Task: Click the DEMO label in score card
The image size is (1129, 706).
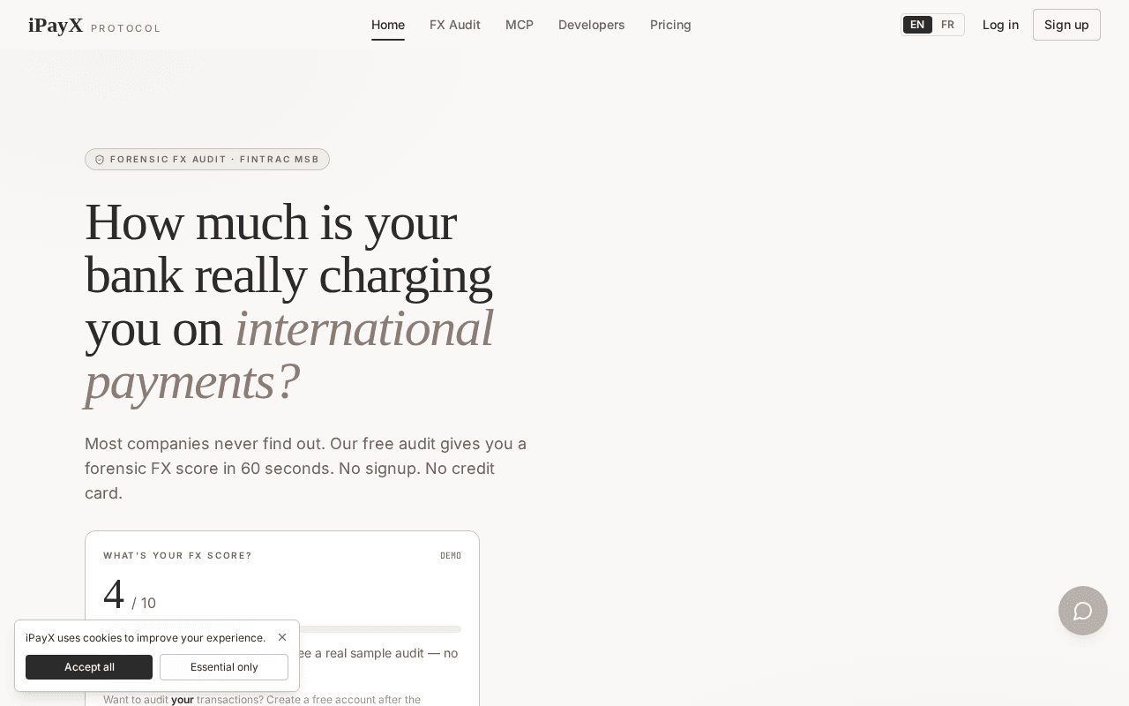Action: (x=451, y=556)
